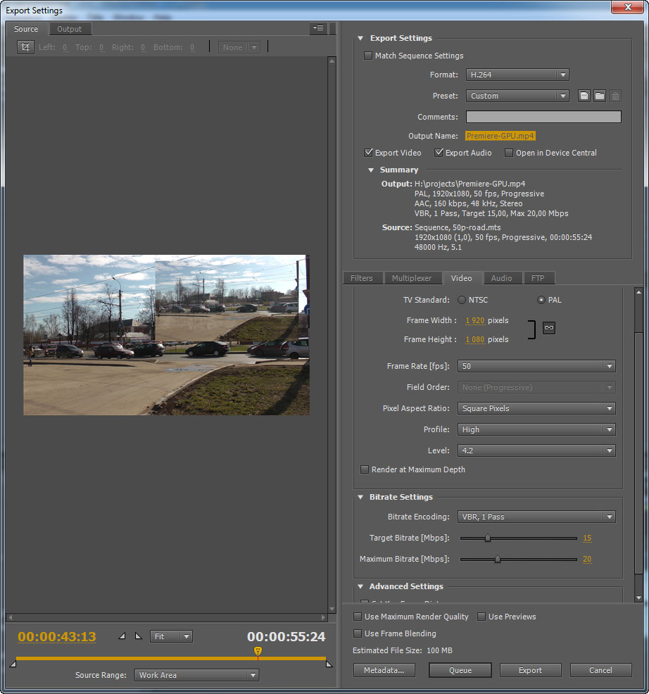
Task: Click the Premiere-GPU.mp4 output name
Action: [x=500, y=136]
